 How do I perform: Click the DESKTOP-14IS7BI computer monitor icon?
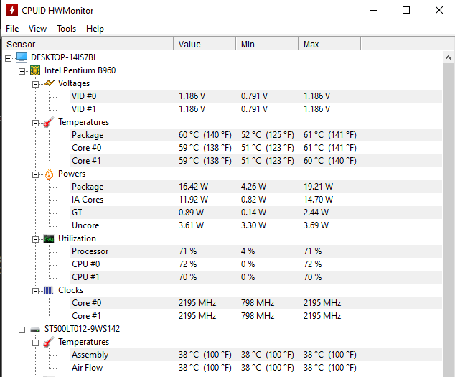click(22, 57)
